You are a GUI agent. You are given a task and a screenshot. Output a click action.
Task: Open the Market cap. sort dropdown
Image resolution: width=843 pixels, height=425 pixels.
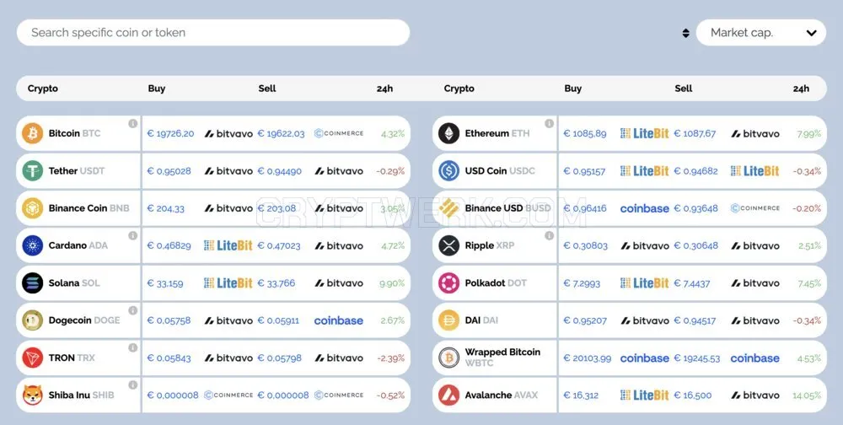pyautogui.click(x=760, y=33)
